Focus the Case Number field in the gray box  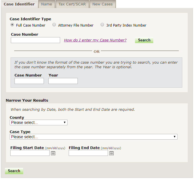pos(29,81)
